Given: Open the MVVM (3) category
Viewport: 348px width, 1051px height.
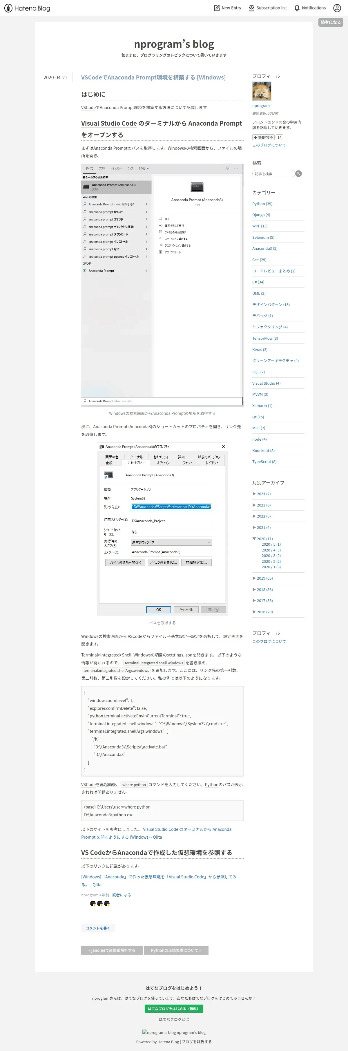Looking at the screenshot, I should tap(260, 395).
